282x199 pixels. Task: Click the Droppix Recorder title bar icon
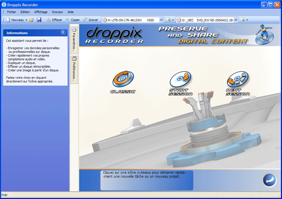tap(4, 5)
